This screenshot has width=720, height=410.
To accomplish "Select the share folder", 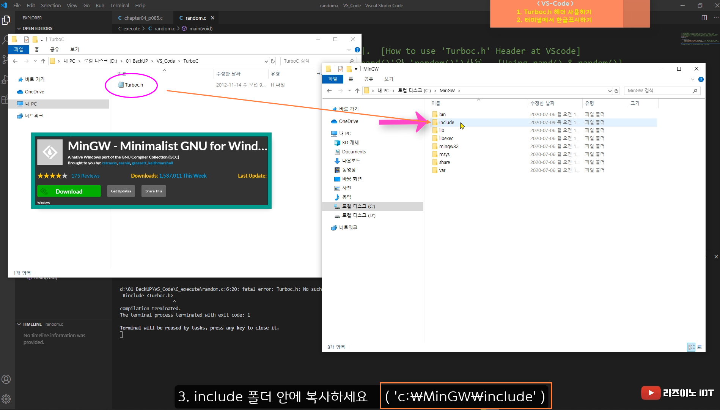I will 441,162.
